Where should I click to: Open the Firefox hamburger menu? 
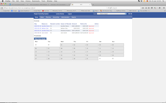164,8
